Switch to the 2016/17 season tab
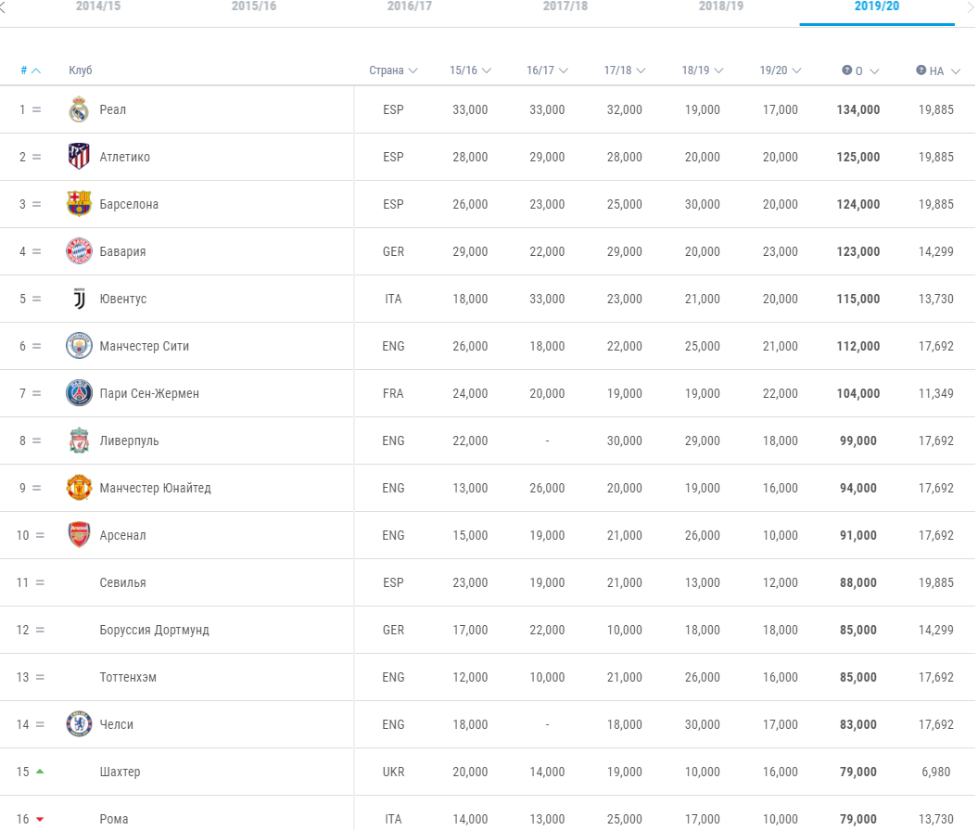 (410, 6)
